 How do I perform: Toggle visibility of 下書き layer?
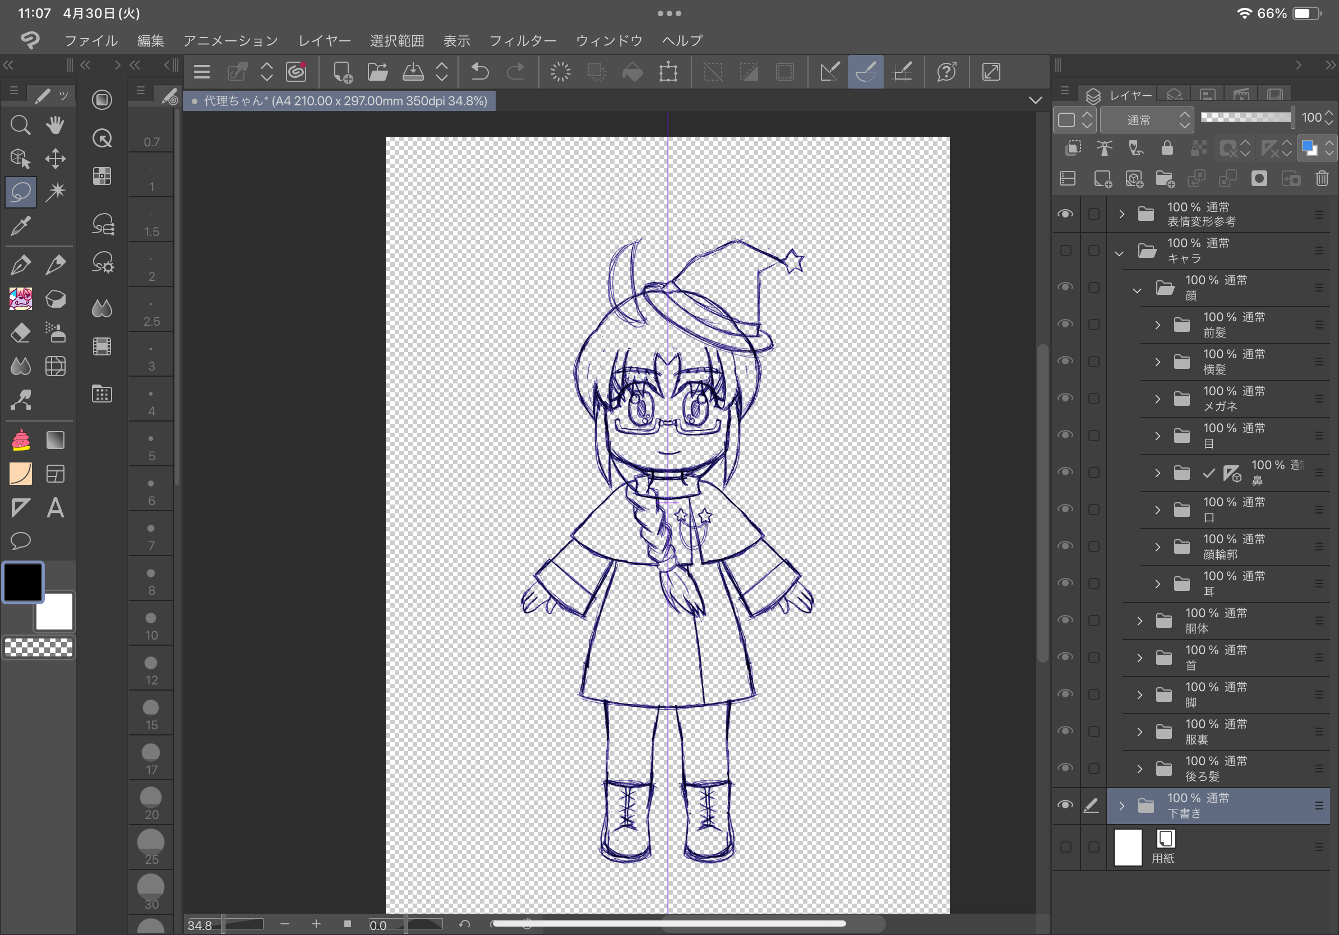(1065, 805)
